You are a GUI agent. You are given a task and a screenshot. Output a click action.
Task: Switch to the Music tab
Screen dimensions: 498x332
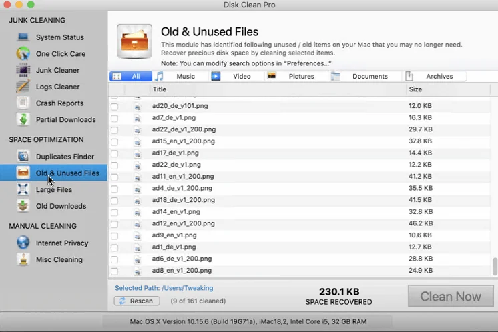pyautogui.click(x=180, y=76)
